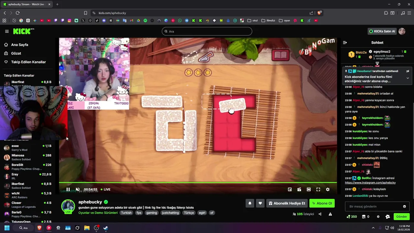Screen dimensions: 414x233
Task: Click aphebucky streamer avatar
Action: click(68, 206)
